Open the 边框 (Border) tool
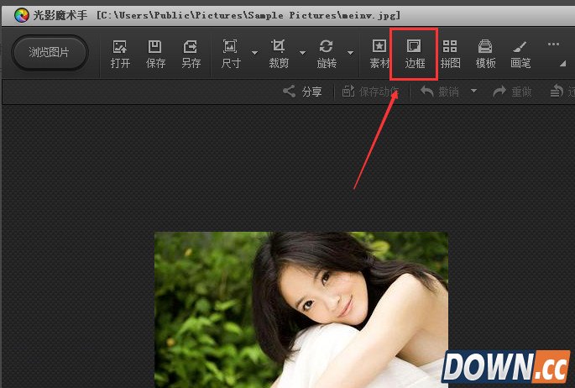 (x=414, y=54)
